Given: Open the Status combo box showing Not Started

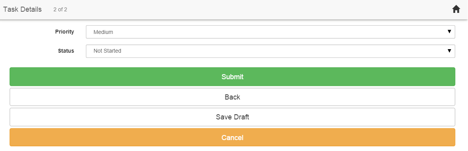Looking at the screenshot, I should 271,51.
